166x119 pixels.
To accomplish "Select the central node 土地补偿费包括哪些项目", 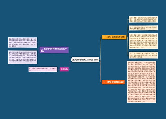I will [x=85, y=60].
